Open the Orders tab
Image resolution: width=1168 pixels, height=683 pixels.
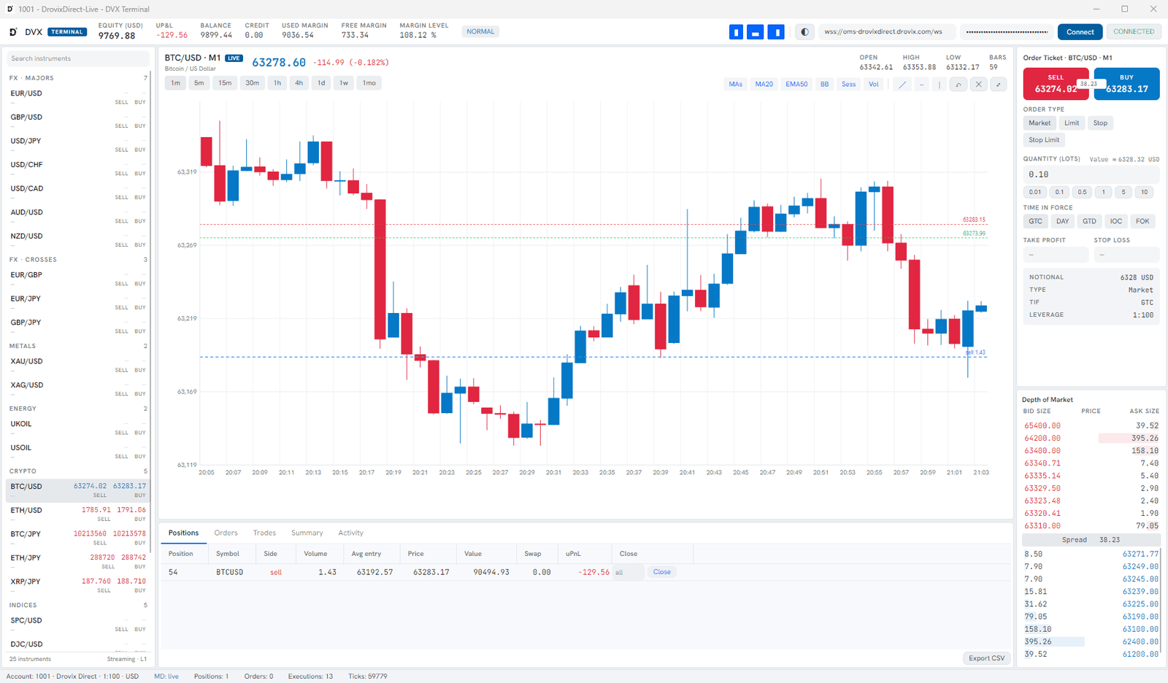pos(226,533)
